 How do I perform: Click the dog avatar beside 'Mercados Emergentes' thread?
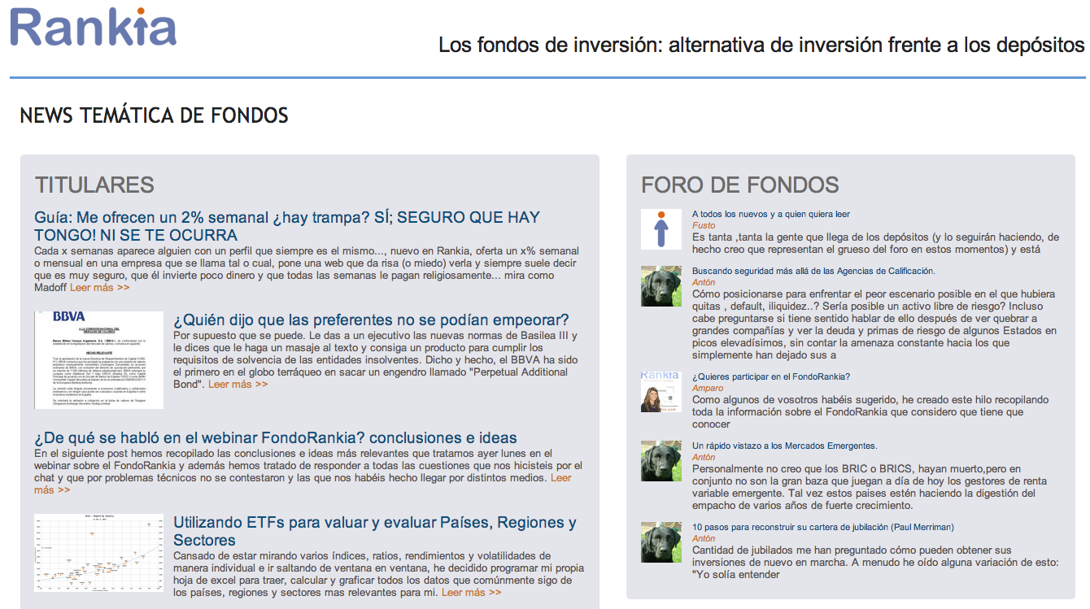tap(661, 461)
